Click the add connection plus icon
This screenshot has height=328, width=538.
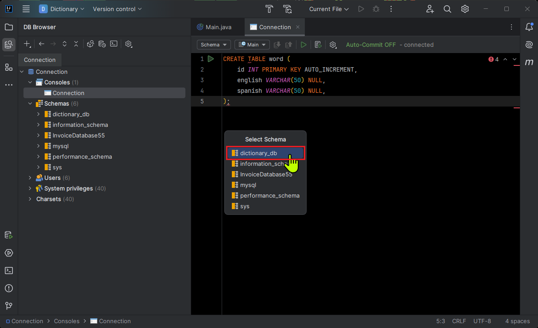tap(27, 44)
